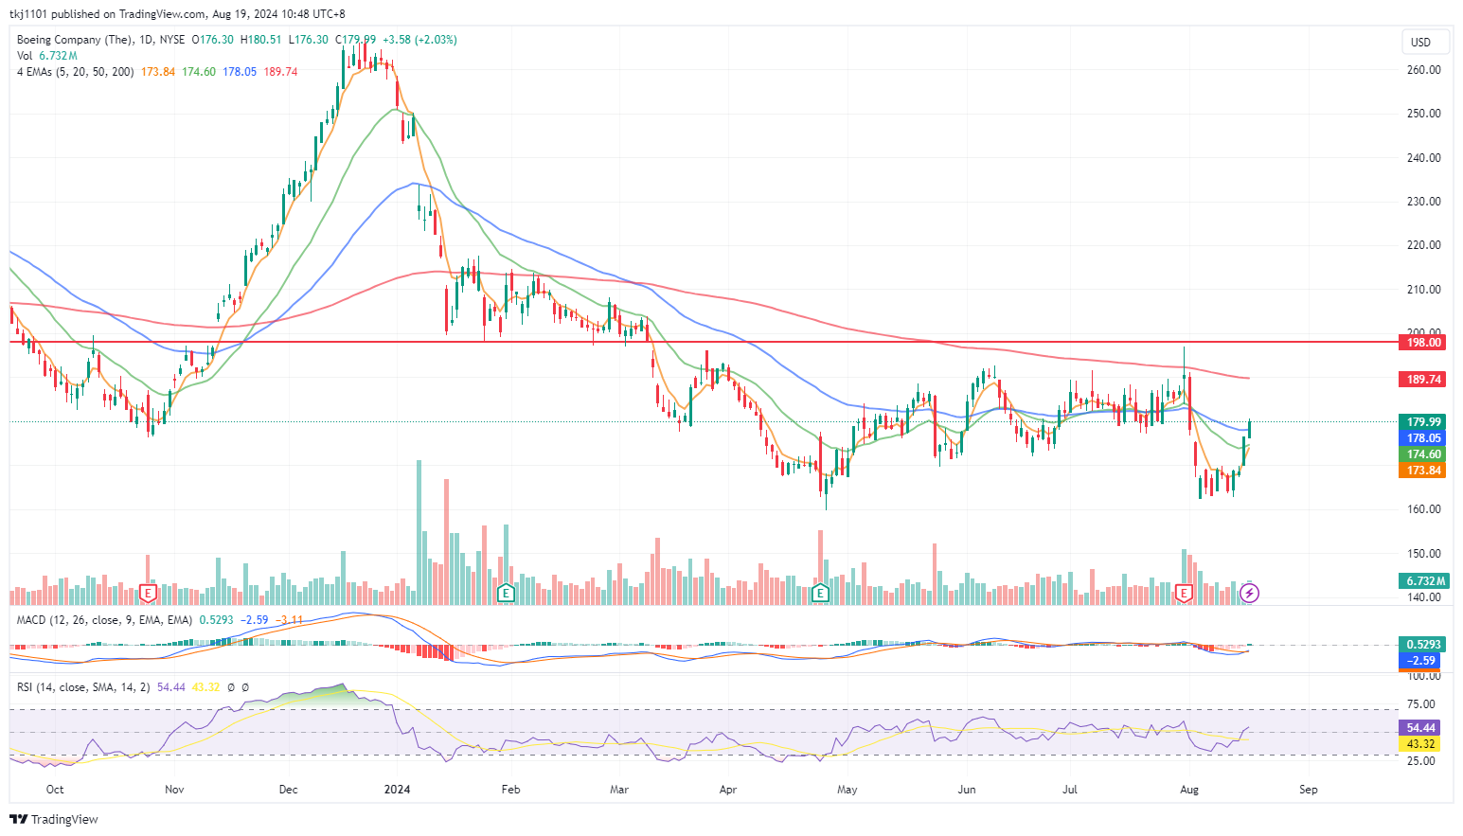The image size is (1463, 836).
Task: Click the 198.00 red price label
Action: pos(1422,343)
